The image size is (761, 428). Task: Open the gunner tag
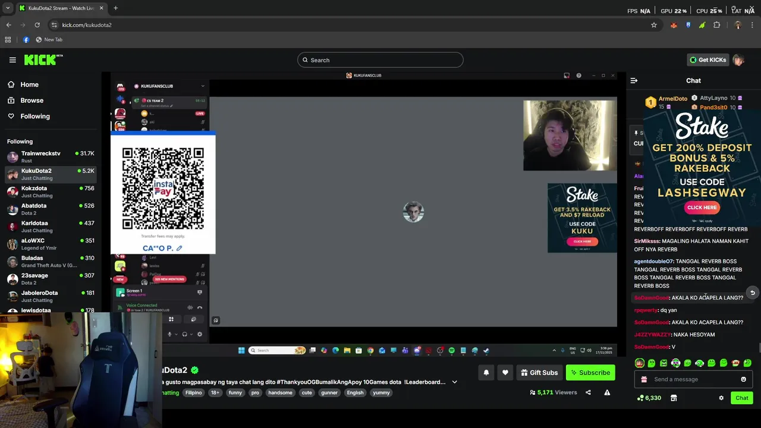329,393
